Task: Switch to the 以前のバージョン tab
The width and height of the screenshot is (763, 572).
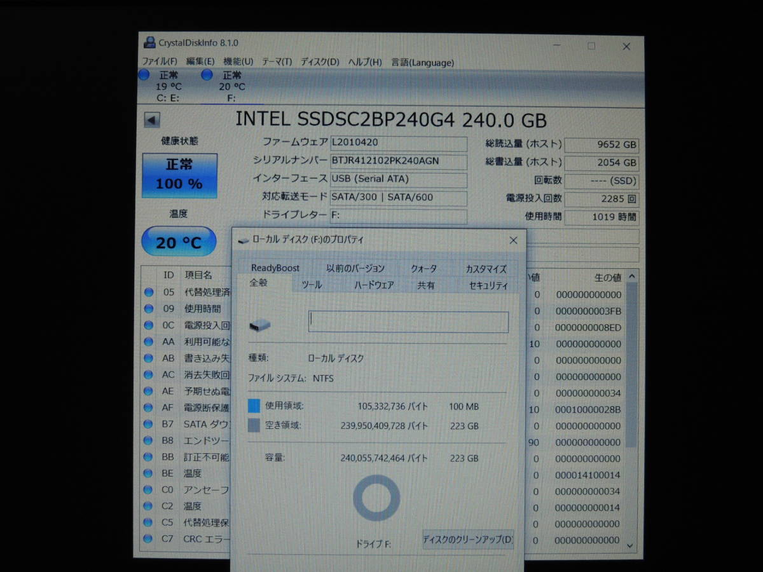Action: click(355, 268)
